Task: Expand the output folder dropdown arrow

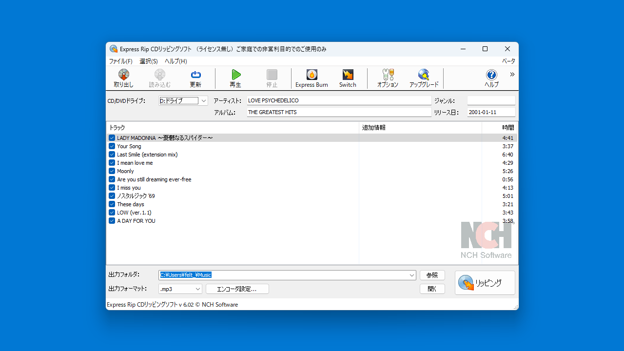Action: [412, 275]
